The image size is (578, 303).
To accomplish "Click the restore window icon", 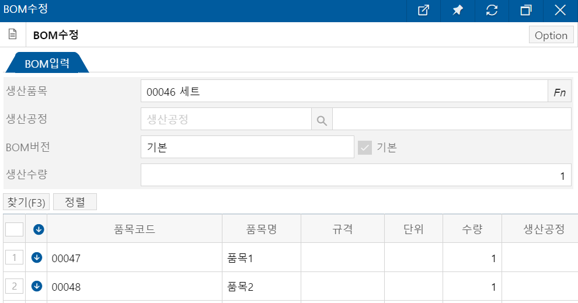I will 526,11.
